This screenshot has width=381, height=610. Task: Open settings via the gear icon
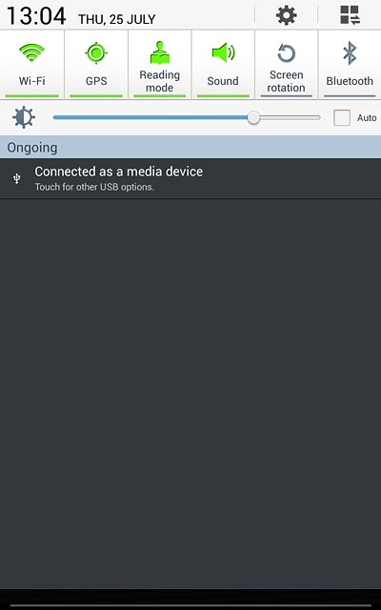pos(287,15)
